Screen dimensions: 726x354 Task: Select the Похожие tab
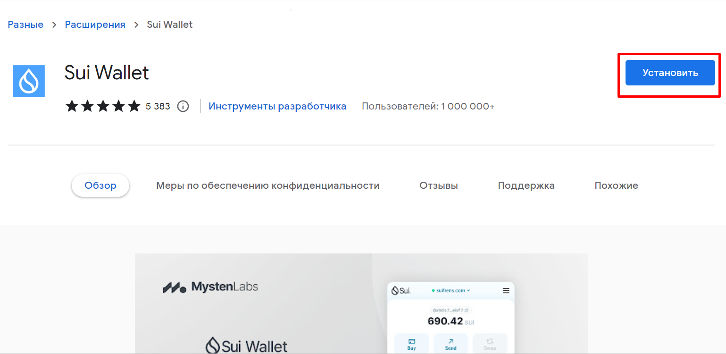616,185
